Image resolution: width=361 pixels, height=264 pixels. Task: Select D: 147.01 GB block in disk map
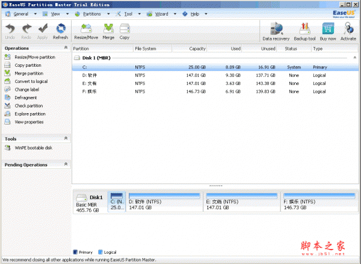164,201
